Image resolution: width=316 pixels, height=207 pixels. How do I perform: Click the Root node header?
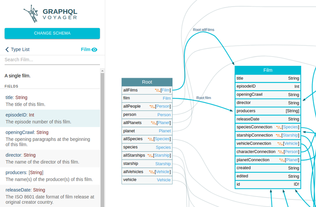pos(147,82)
